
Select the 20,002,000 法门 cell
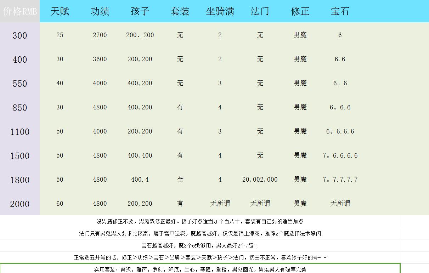260,180
